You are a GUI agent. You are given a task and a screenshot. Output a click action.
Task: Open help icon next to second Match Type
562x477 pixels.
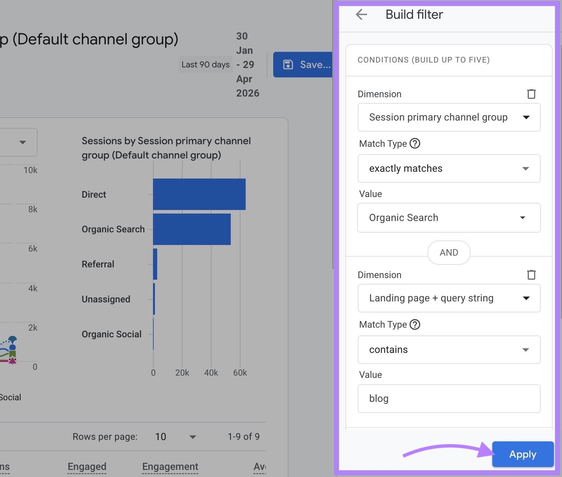pyautogui.click(x=415, y=324)
